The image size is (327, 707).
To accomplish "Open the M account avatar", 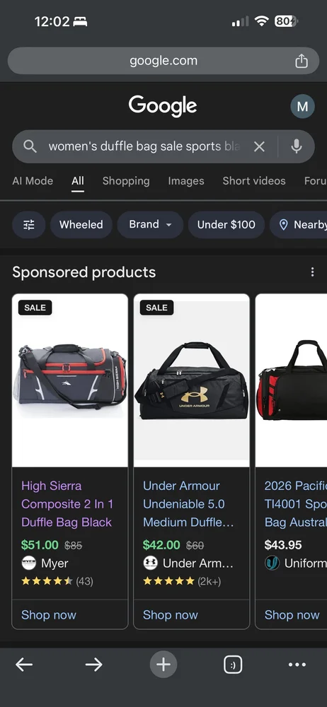I will (303, 107).
